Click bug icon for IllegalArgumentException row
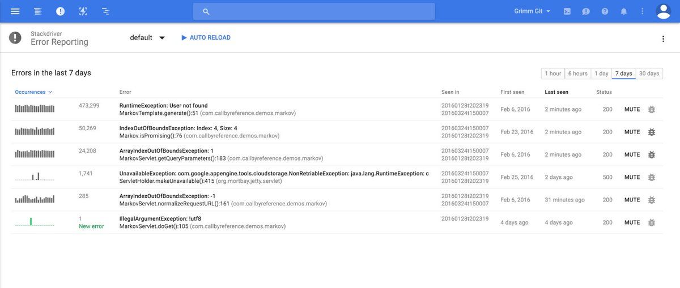Screen dimensions: 680x288 tap(651, 222)
